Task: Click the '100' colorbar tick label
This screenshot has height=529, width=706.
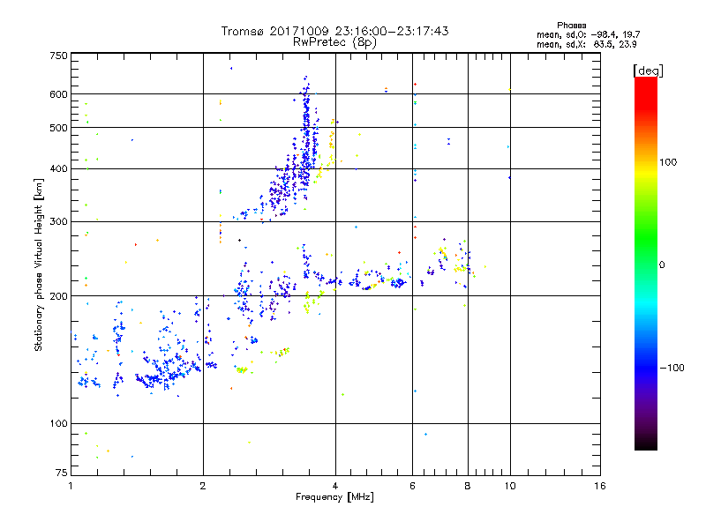Action: pos(668,162)
